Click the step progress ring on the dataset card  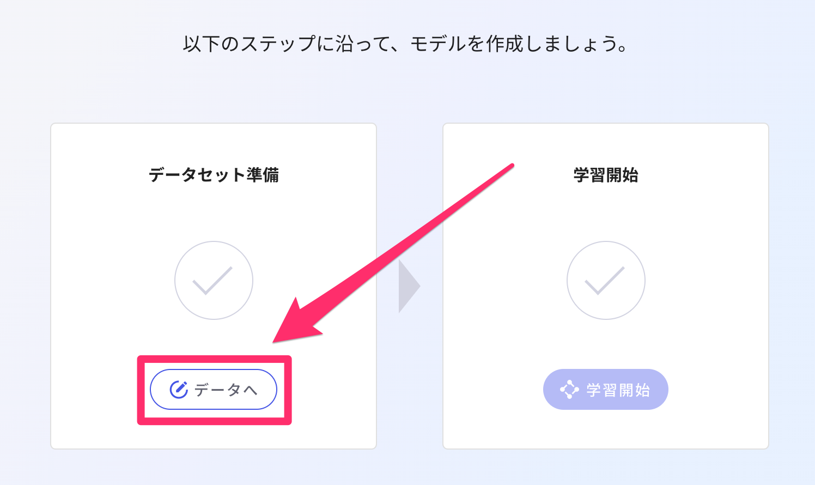click(x=214, y=280)
